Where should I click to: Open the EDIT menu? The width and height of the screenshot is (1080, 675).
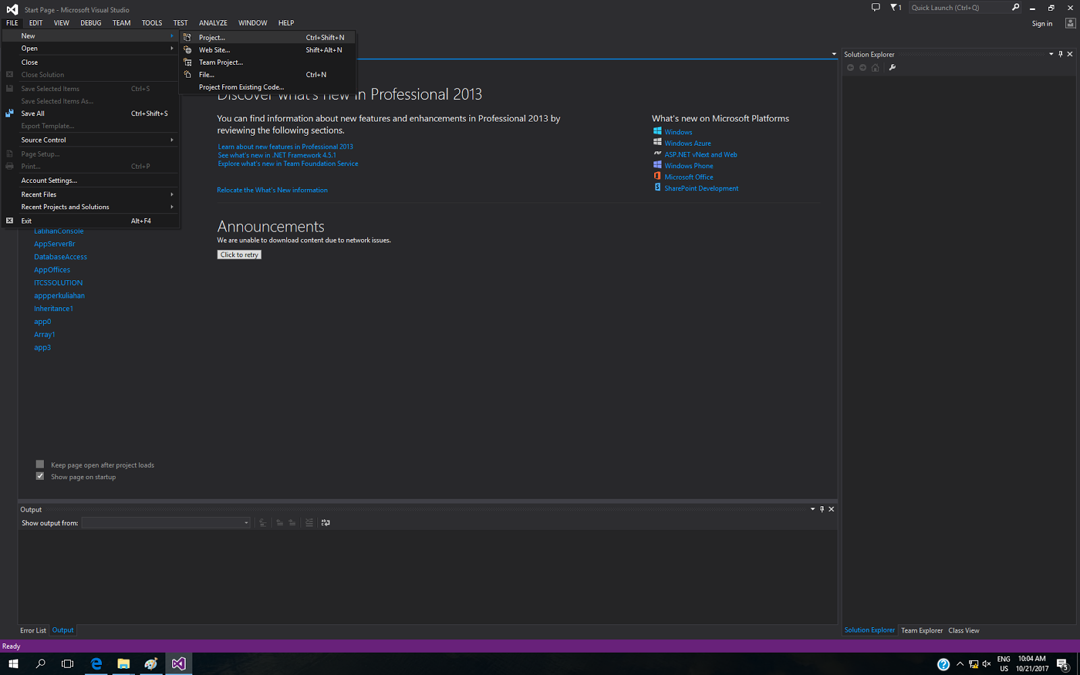36,23
